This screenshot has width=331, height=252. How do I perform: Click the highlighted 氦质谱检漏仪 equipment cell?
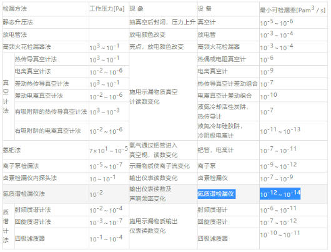click(x=216, y=194)
